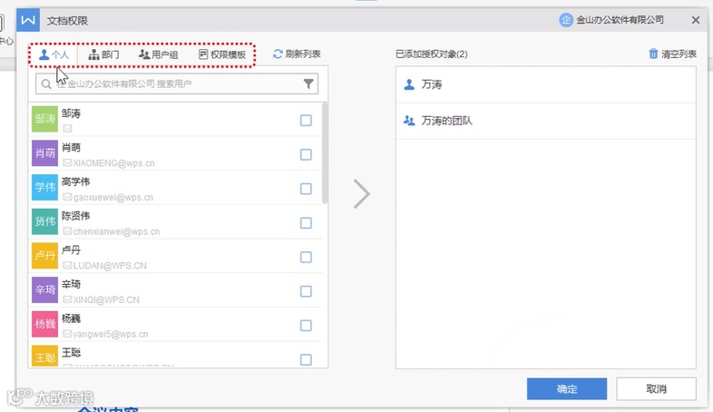Click 刷新列表 to refresh the list
Viewport: 713px width, 412px height.
coord(297,54)
